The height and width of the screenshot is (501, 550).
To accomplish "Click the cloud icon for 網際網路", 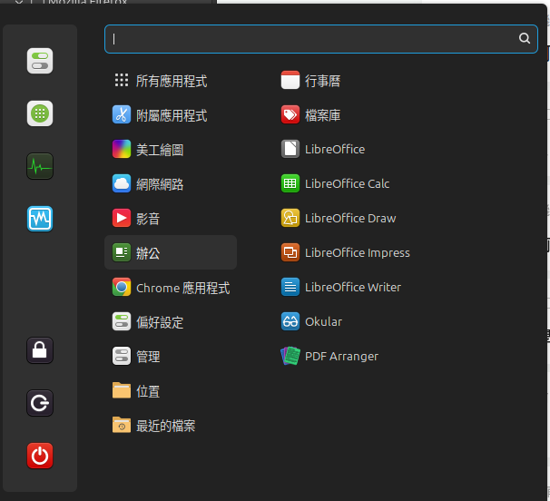I will point(122,183).
